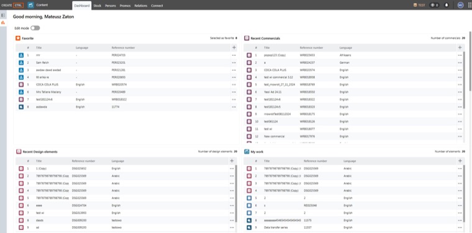Select dasds design element entry
Image resolution: width=472 pixels, height=233 pixels.
(x=39, y=221)
